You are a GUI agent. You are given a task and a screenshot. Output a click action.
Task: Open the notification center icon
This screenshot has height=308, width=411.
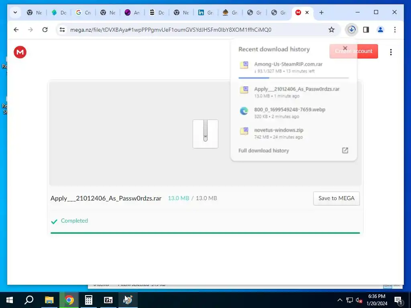click(x=398, y=300)
